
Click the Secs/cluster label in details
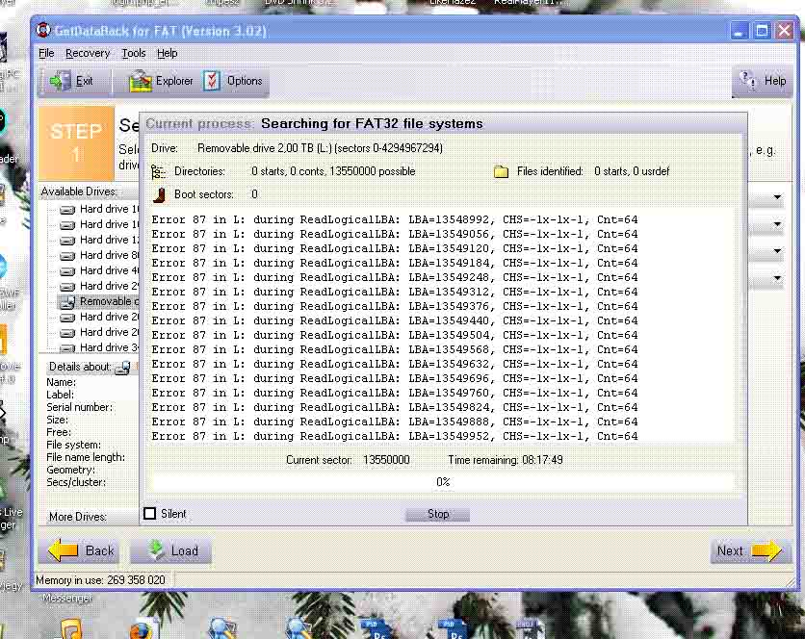(x=76, y=482)
